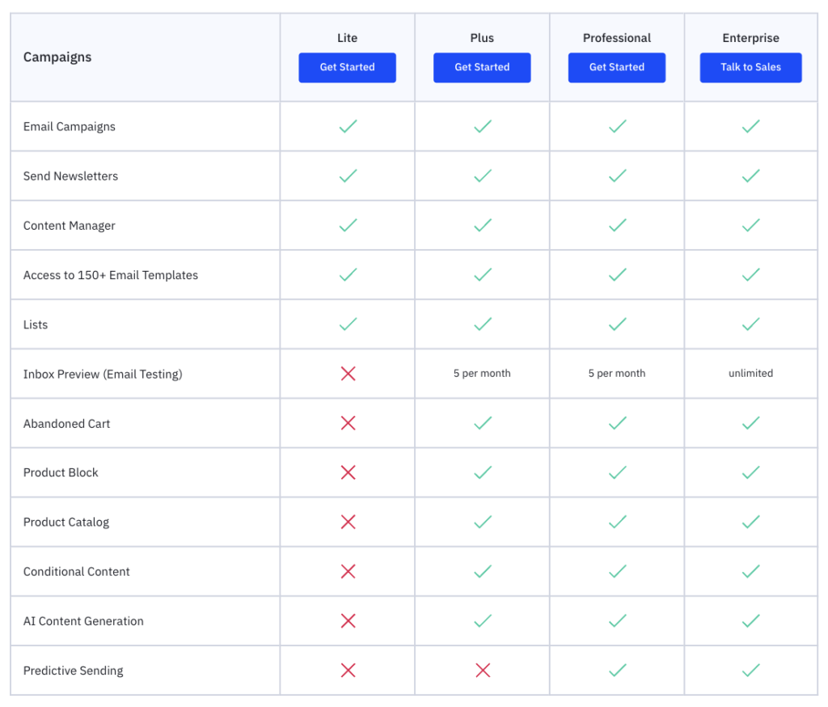Click the Professional checkmark for AI Content Generation
828x707 pixels.
tap(617, 621)
